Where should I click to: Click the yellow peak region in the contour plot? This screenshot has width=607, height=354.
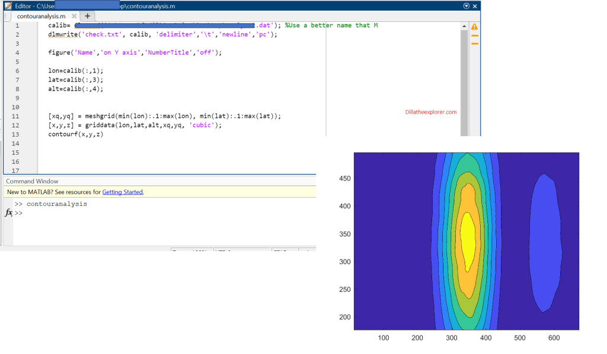468,240
